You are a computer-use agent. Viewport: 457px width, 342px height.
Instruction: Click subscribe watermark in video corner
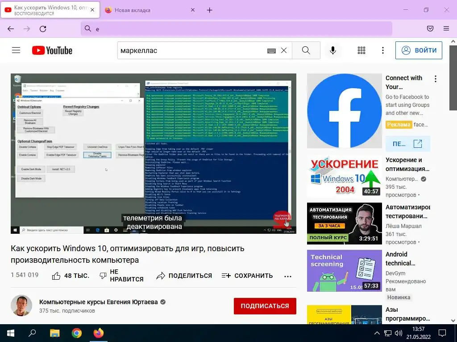(x=282, y=218)
